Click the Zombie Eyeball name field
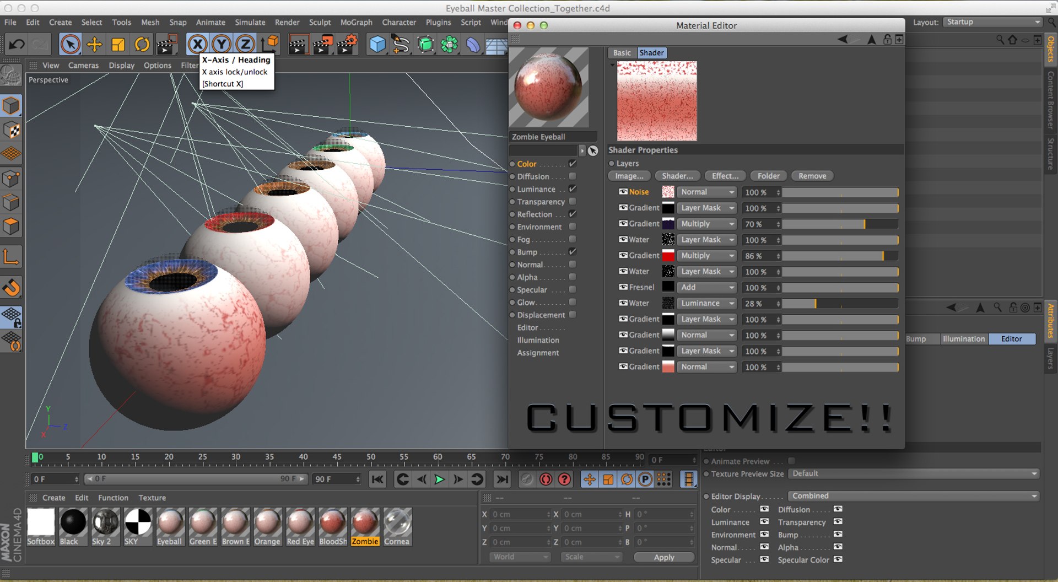 tap(553, 137)
